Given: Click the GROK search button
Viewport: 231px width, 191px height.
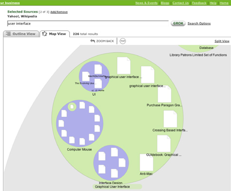Looking at the screenshot, I should tap(178, 23).
